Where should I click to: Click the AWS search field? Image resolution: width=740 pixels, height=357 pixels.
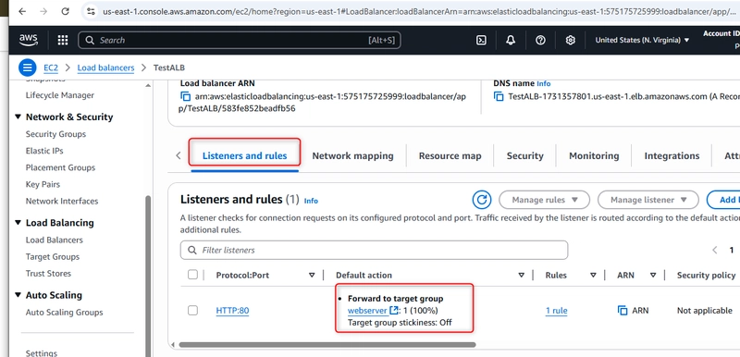(240, 40)
